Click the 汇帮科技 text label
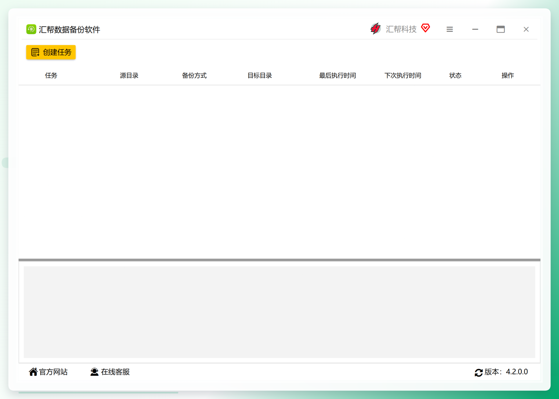Image resolution: width=559 pixels, height=399 pixels. [401, 29]
